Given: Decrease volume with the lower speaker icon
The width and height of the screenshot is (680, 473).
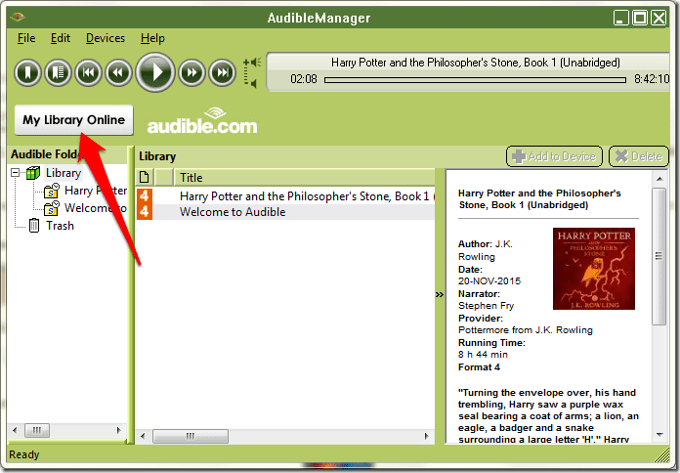Looking at the screenshot, I should click(x=252, y=83).
